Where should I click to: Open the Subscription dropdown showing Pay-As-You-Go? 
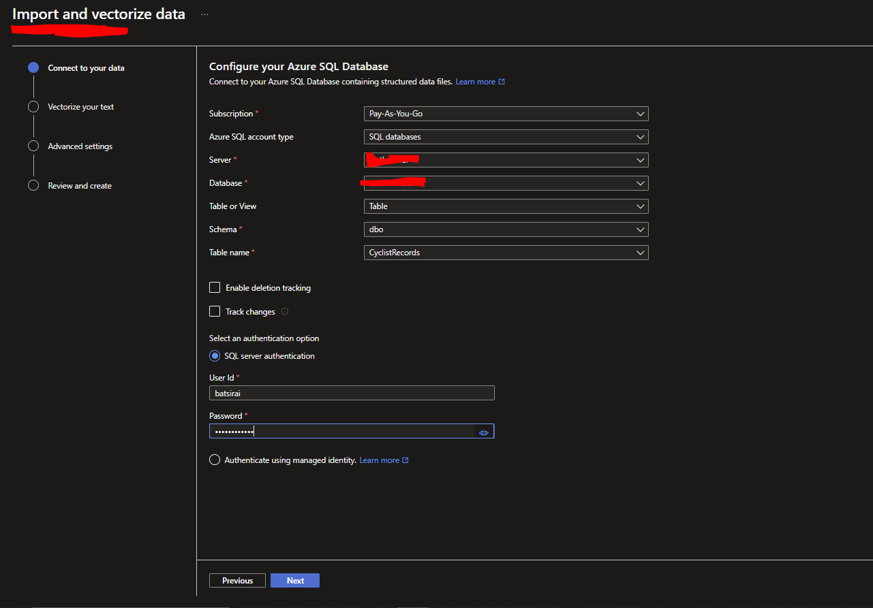click(506, 114)
